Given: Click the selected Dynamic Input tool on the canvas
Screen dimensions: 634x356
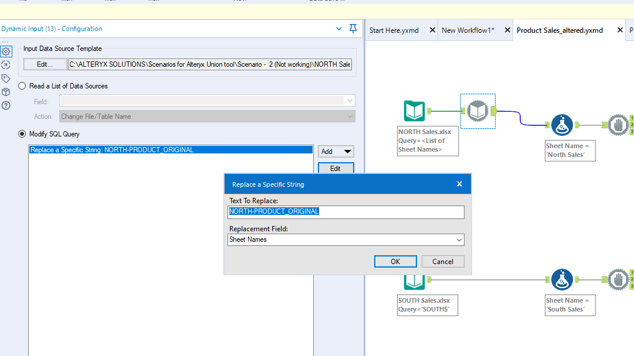Looking at the screenshot, I should coord(477,110).
